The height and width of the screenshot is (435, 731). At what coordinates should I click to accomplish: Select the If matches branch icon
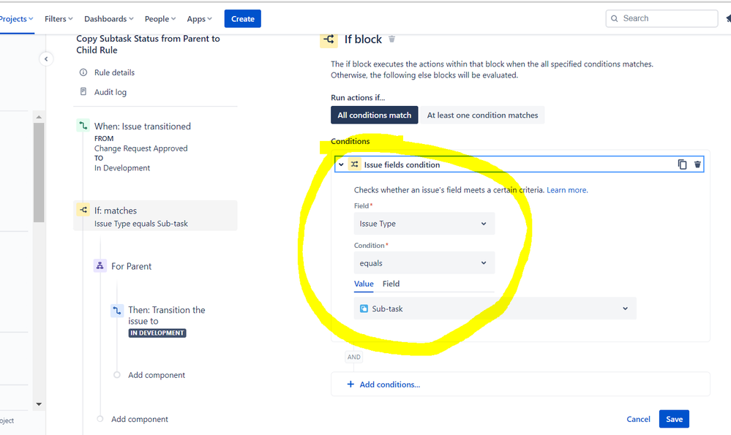click(83, 210)
